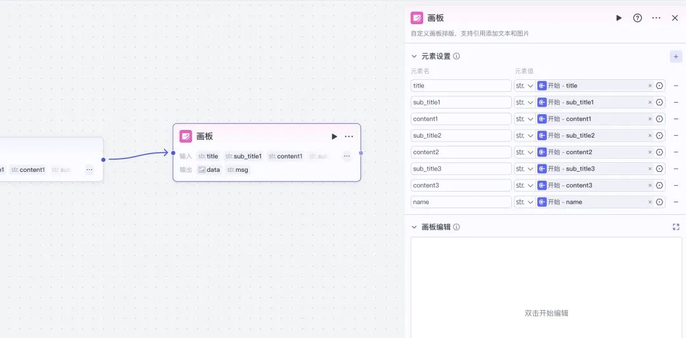Show more fields on left start node
The height and width of the screenshot is (338, 686).
point(90,170)
